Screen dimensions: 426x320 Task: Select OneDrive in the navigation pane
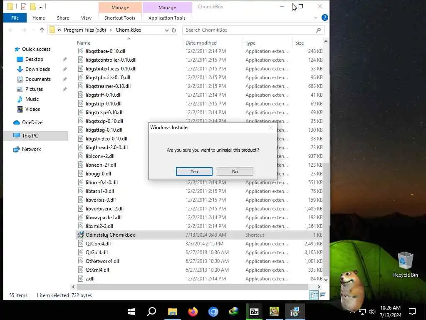pos(32,122)
